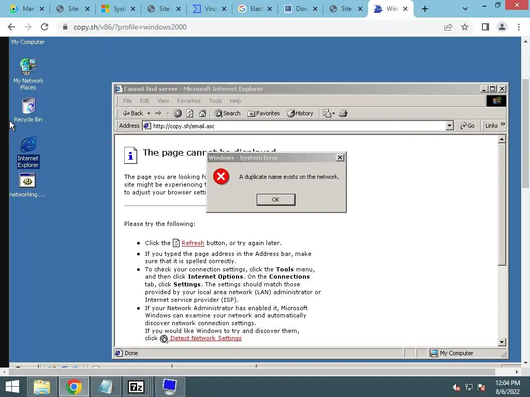Click the Chrome share page icon
The height and width of the screenshot is (397, 530).
tap(448, 27)
